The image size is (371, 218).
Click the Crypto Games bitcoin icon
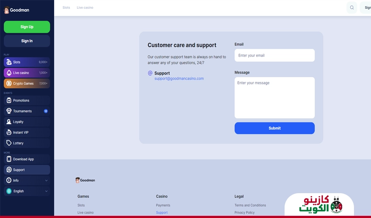click(9, 83)
